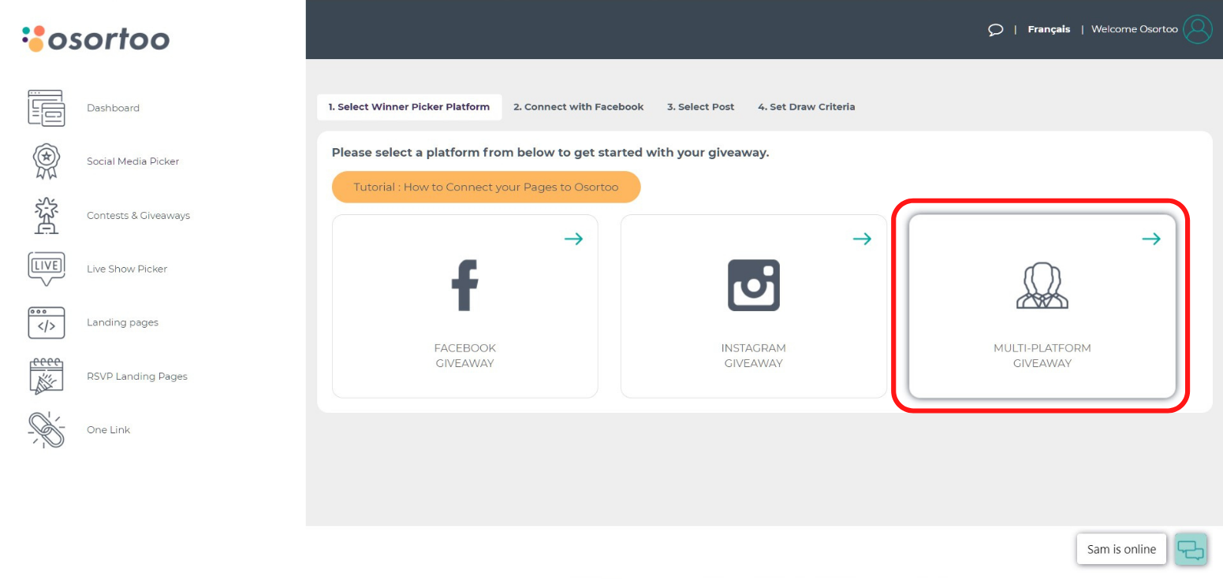Open the user profile avatar icon
This screenshot has width=1223, height=579.
pos(1198,29)
